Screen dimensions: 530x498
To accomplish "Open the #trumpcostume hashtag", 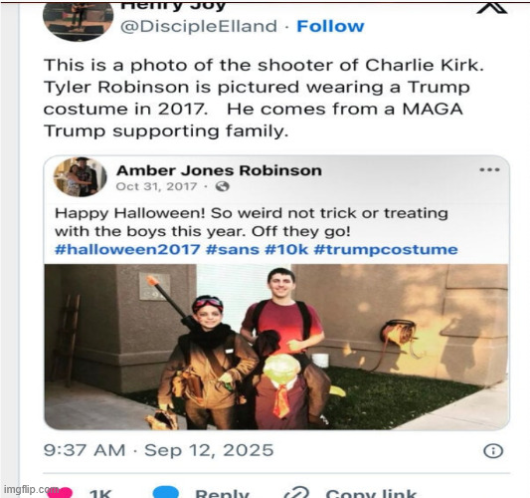I will [x=386, y=250].
